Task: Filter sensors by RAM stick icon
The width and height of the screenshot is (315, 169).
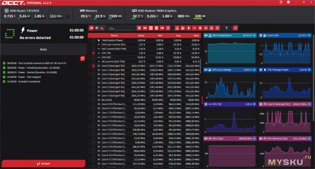Action: point(162,28)
